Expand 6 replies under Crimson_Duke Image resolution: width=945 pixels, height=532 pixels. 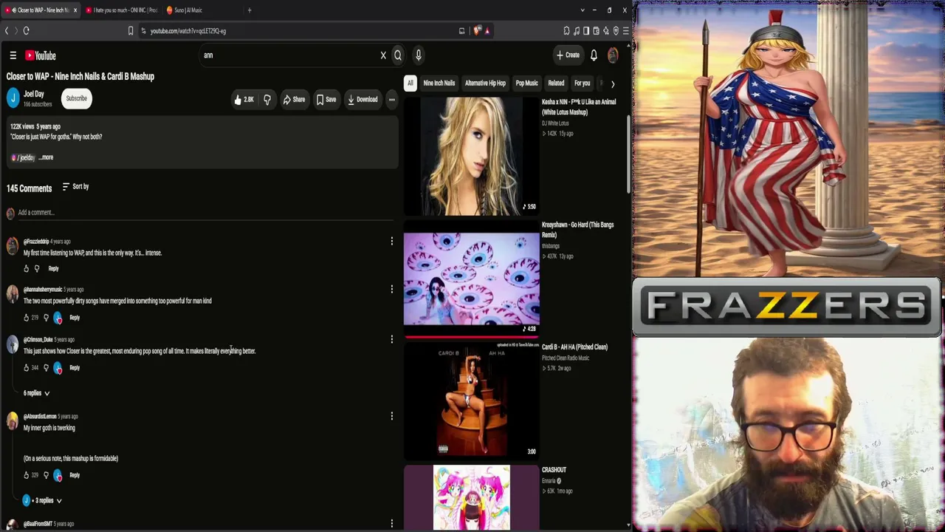tap(36, 393)
